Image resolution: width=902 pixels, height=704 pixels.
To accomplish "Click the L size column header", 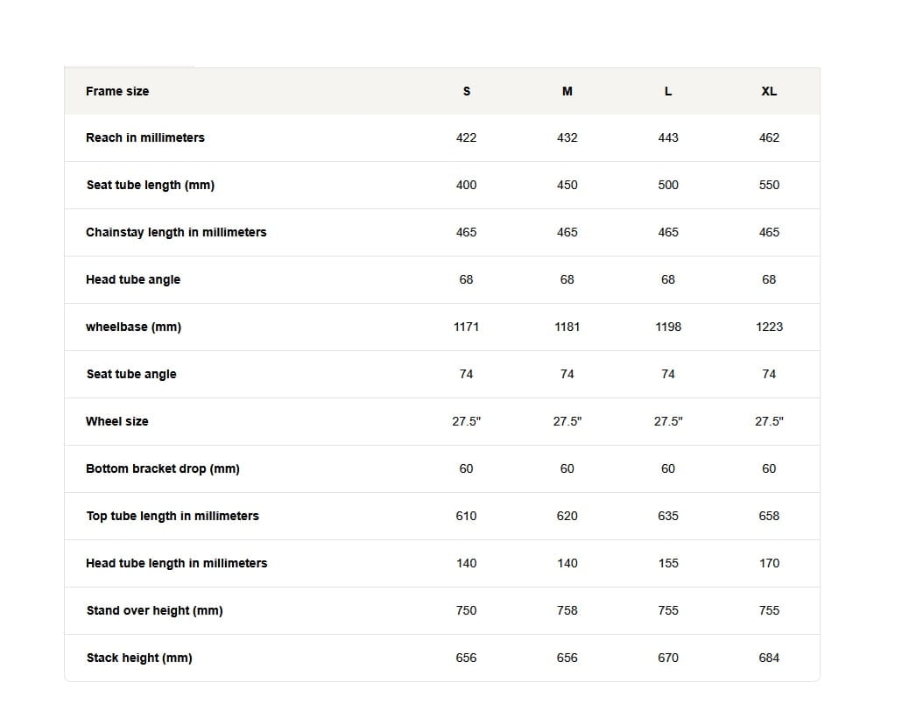I will (x=668, y=91).
